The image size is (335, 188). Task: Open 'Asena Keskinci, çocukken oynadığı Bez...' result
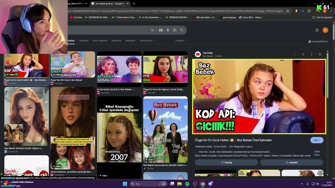71,172
